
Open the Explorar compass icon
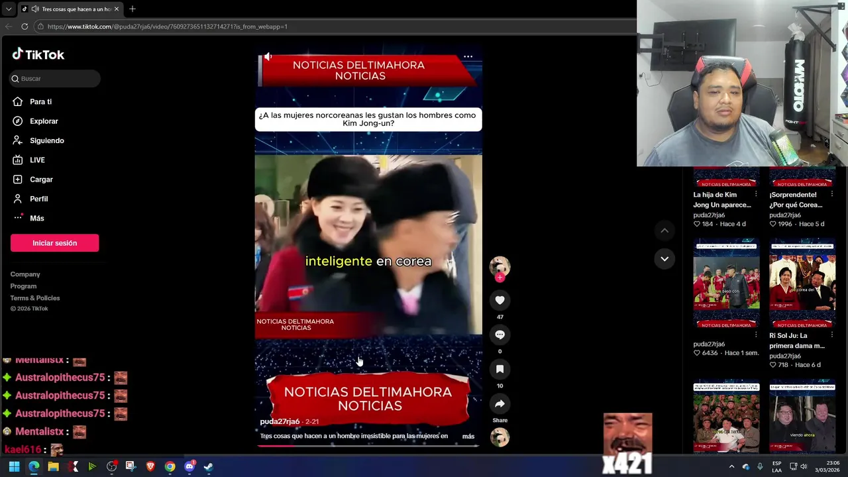pos(18,121)
